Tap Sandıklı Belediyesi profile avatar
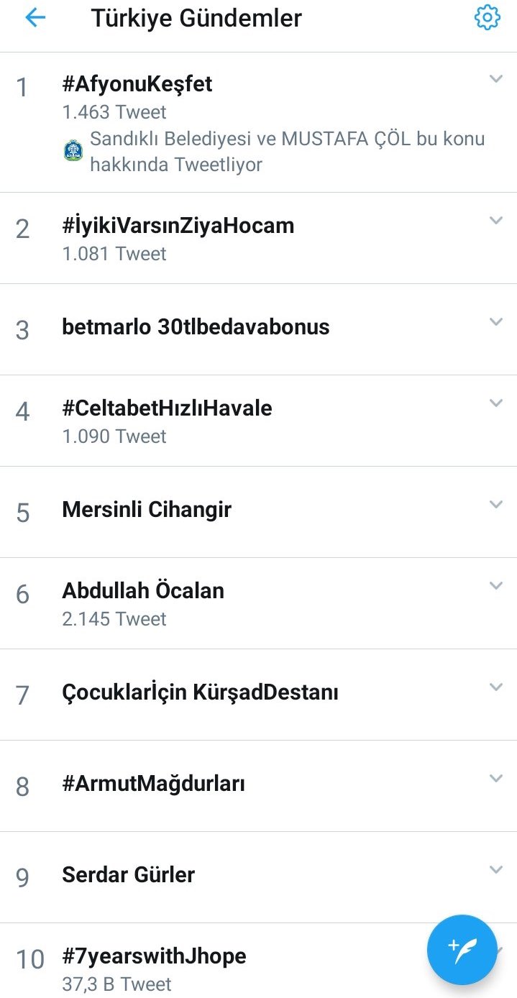Screen dimensions: 517x998 tap(73, 151)
